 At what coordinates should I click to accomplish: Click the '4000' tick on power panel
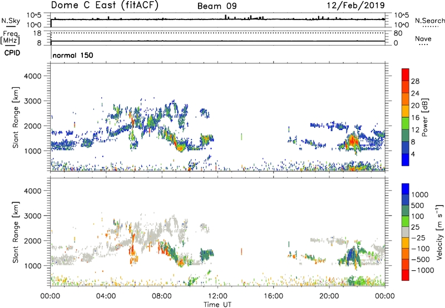pos(32,76)
